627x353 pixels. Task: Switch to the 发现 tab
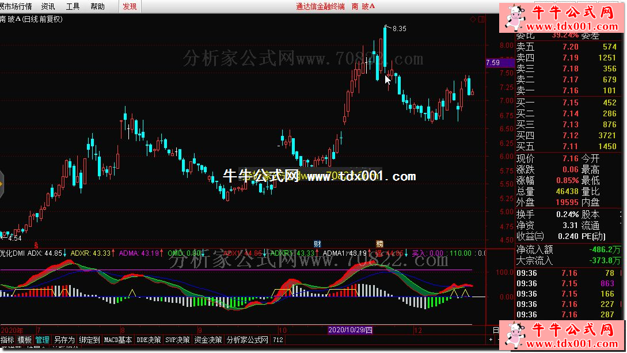click(130, 6)
